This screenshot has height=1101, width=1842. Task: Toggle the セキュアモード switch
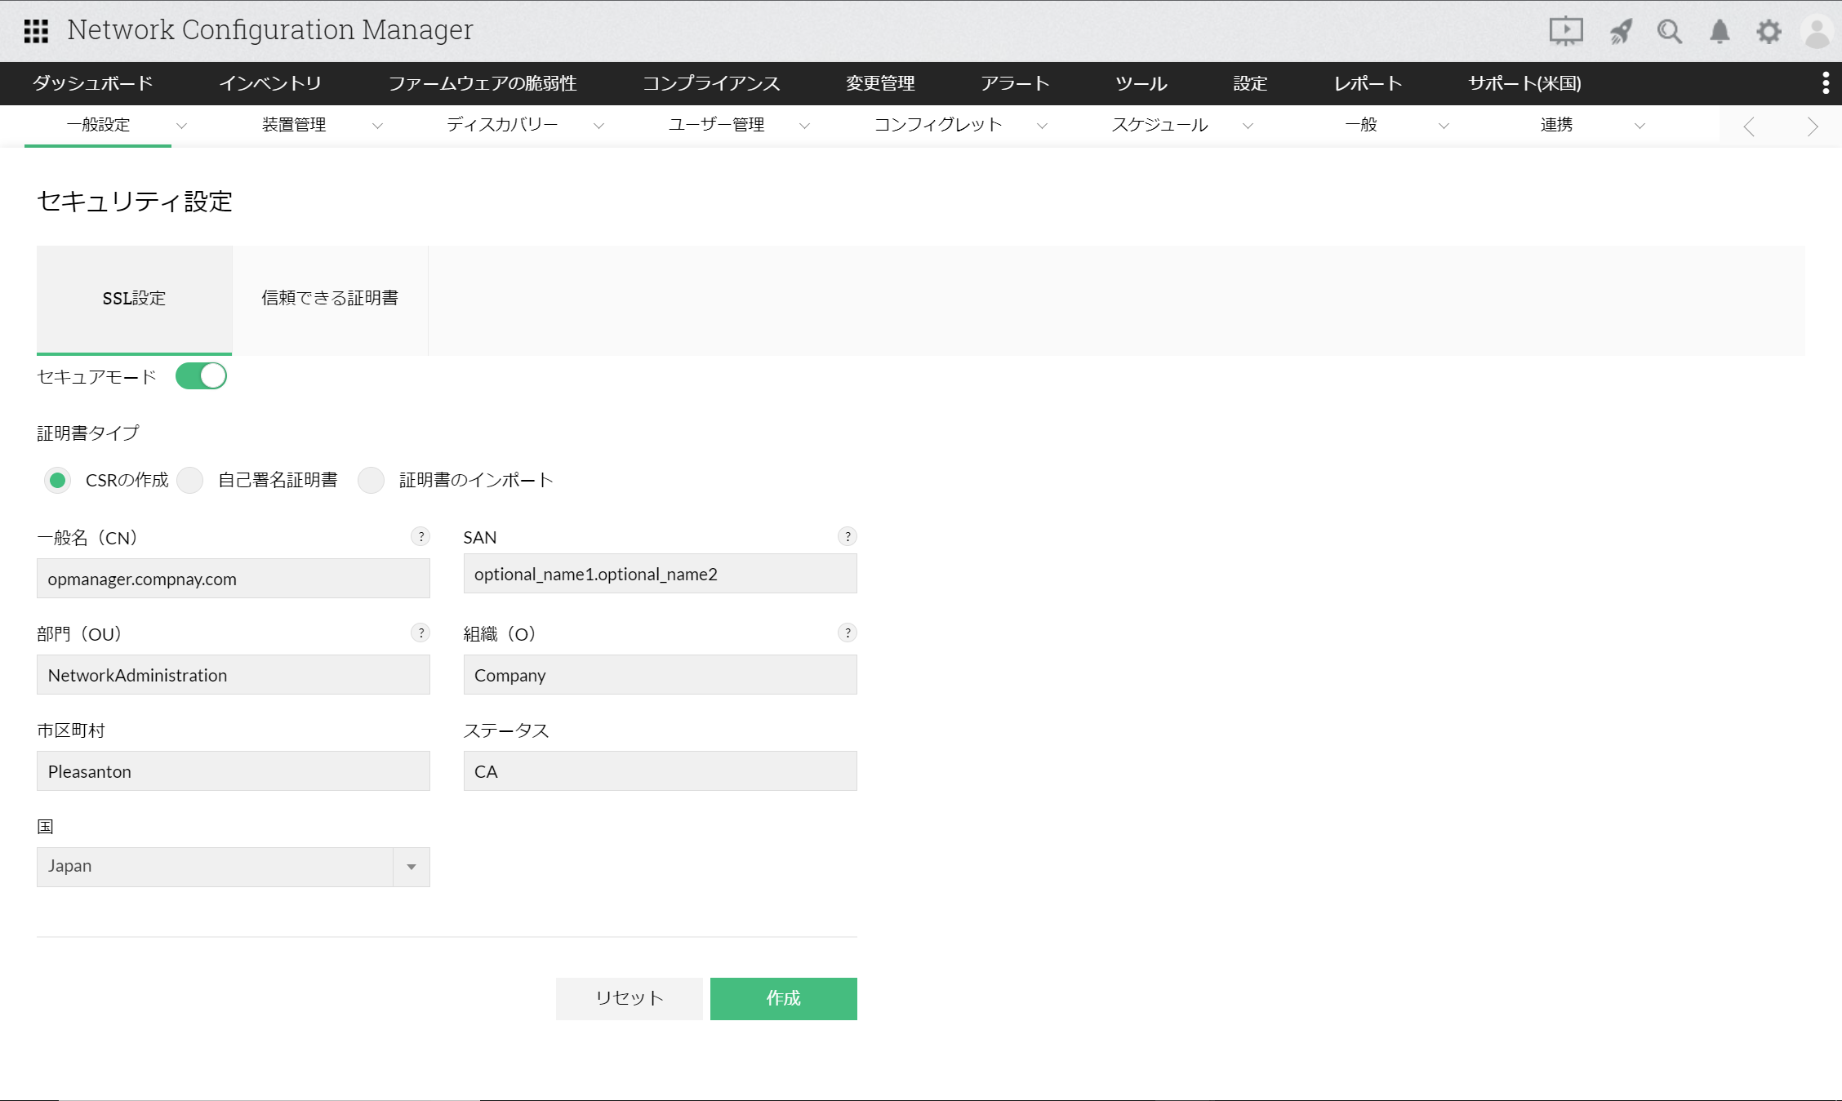[x=201, y=376]
